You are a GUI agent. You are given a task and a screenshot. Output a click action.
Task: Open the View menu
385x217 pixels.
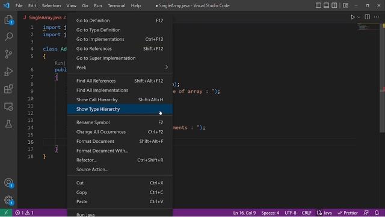tap(71, 5)
